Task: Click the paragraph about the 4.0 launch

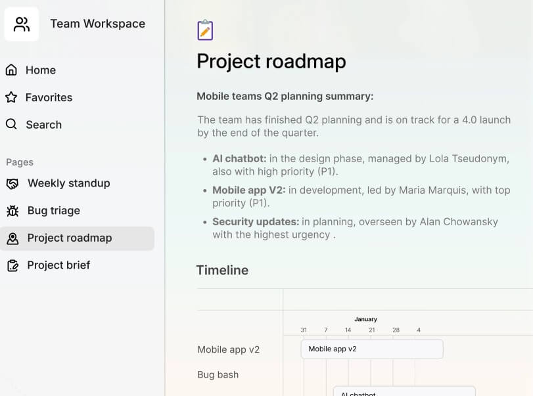Action: click(354, 126)
